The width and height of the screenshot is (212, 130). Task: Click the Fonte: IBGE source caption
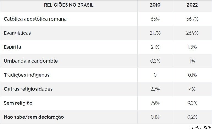tap(200, 128)
